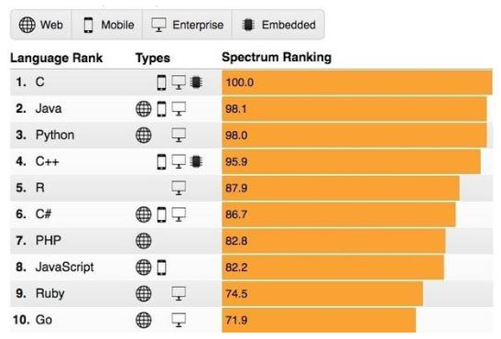
Task: Click the orange 100.0 bar for C
Action: pos(357,82)
